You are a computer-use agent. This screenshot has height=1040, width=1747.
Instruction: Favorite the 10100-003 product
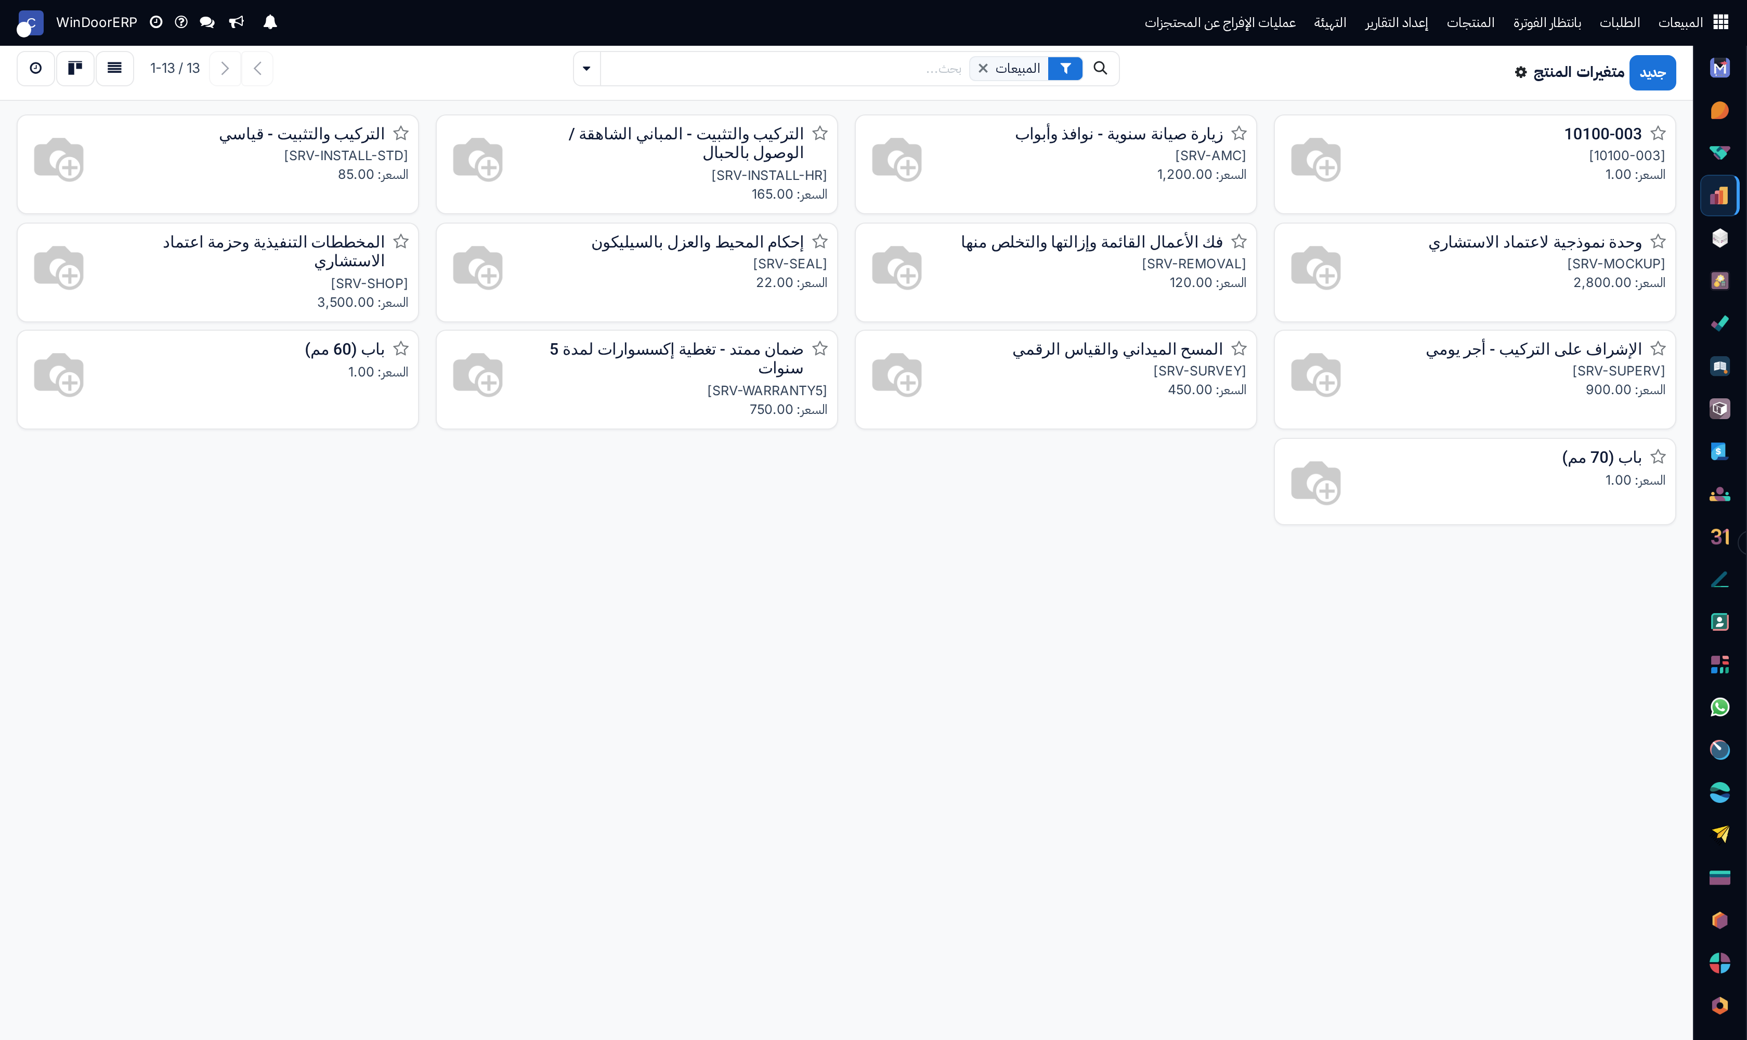point(1658,133)
